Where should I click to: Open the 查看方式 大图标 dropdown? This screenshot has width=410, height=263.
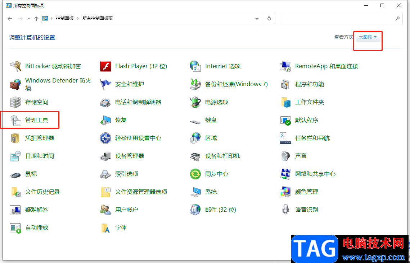[368, 37]
